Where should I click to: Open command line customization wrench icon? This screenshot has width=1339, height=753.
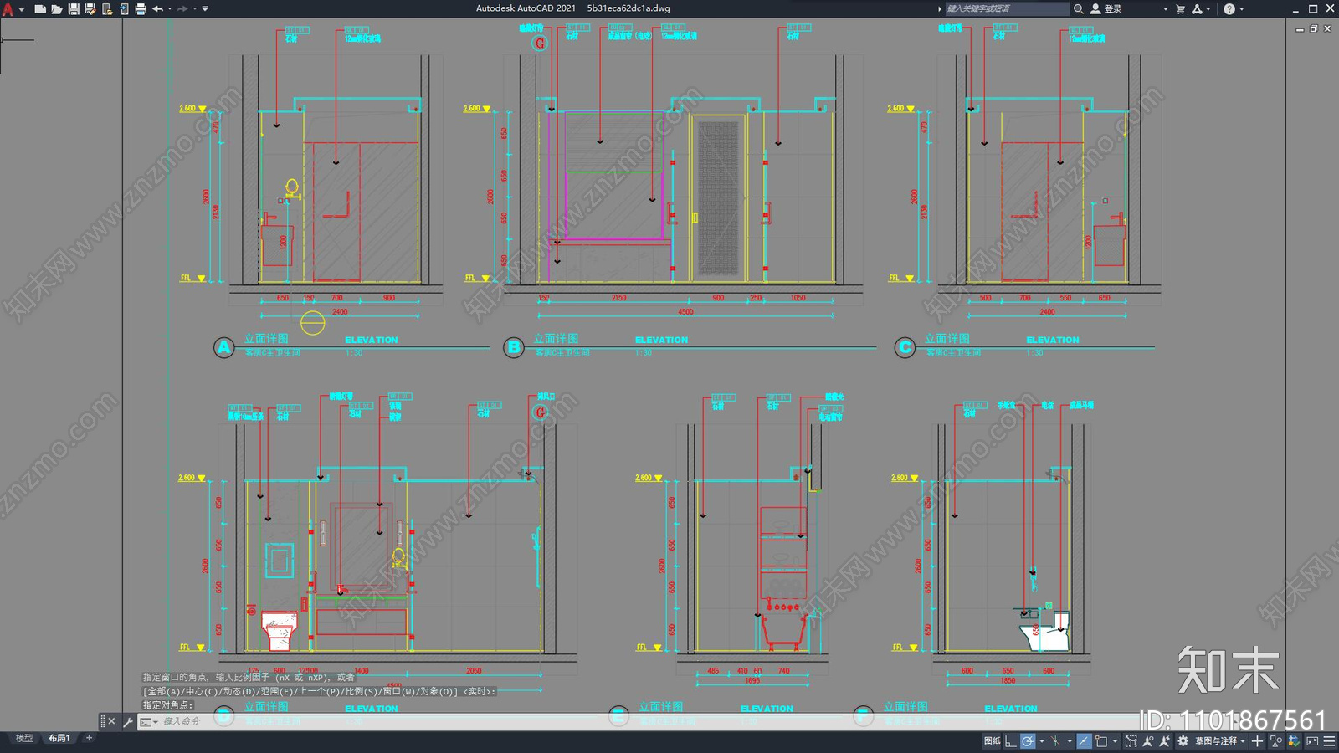tap(128, 721)
